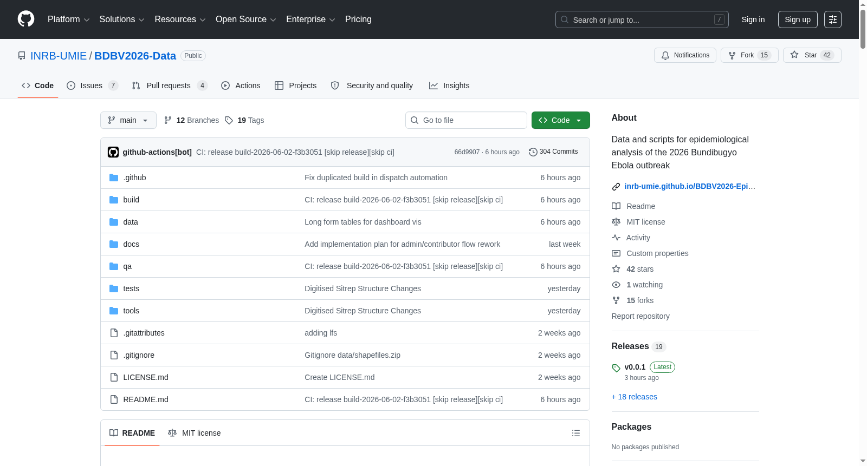This screenshot has height=466, width=867.
Task: Open the 66d9907 commit hash link
Action: pyautogui.click(x=467, y=152)
